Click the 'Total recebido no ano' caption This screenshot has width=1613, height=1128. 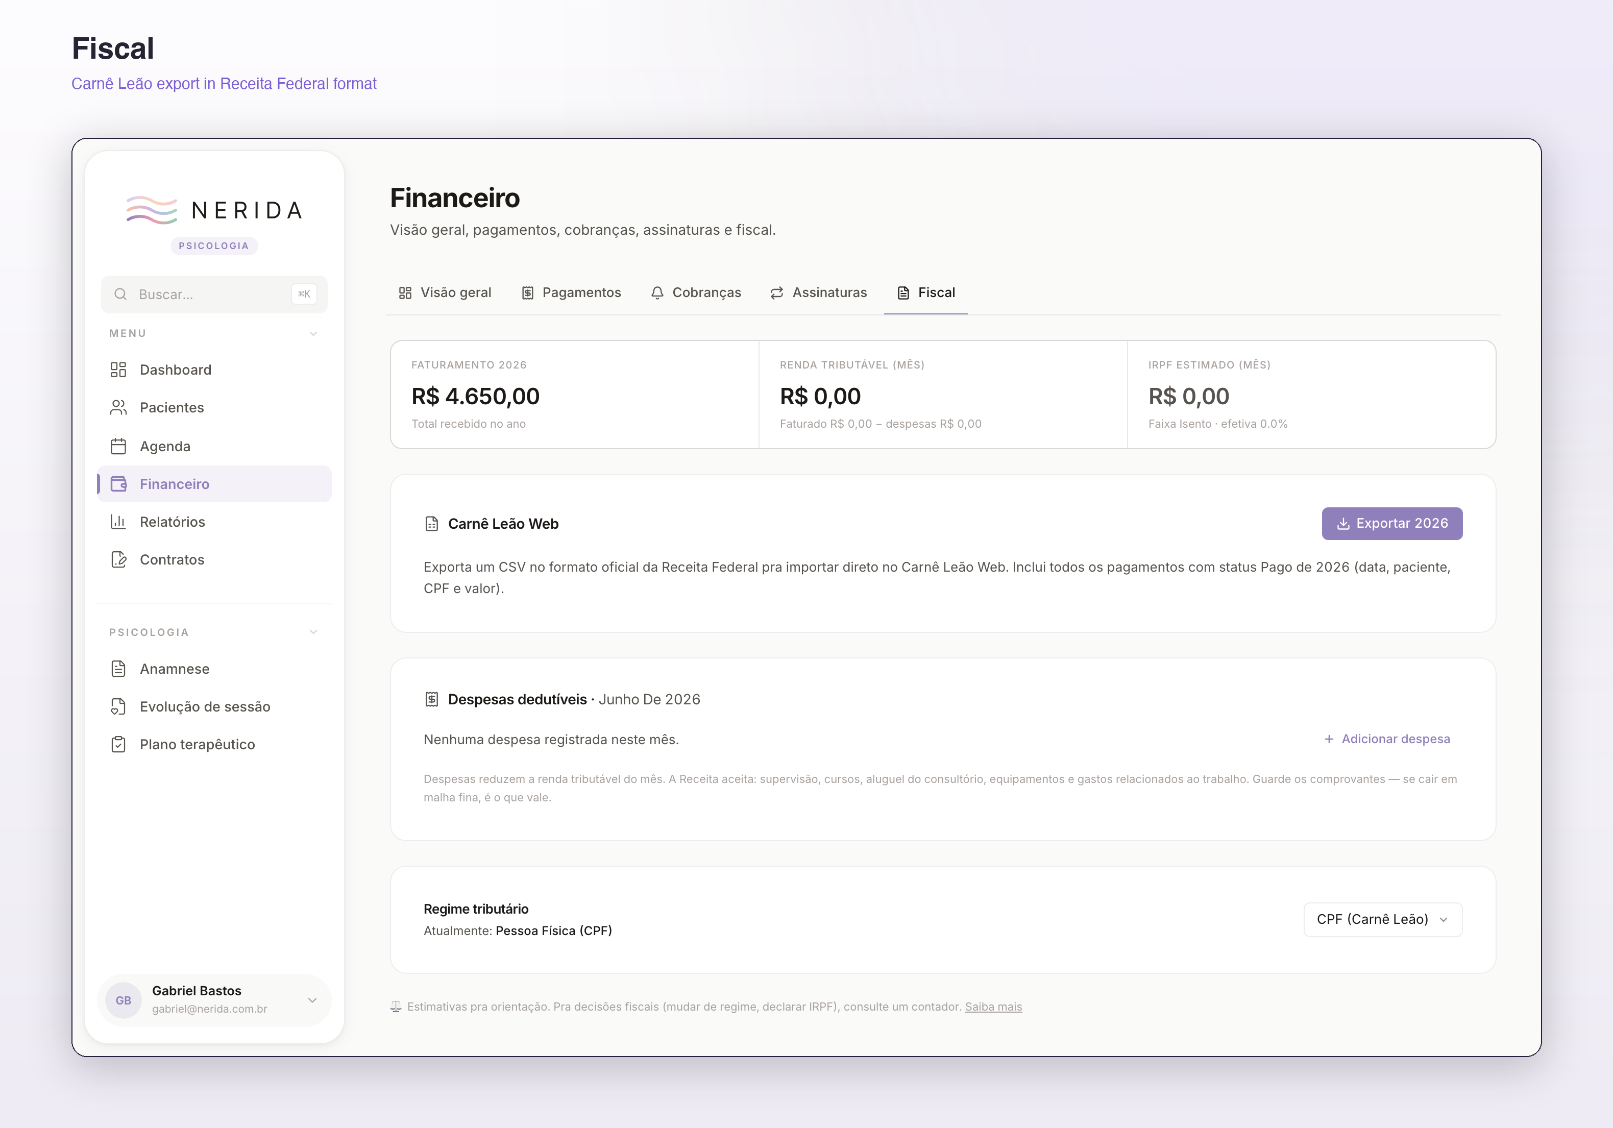pyautogui.click(x=469, y=424)
